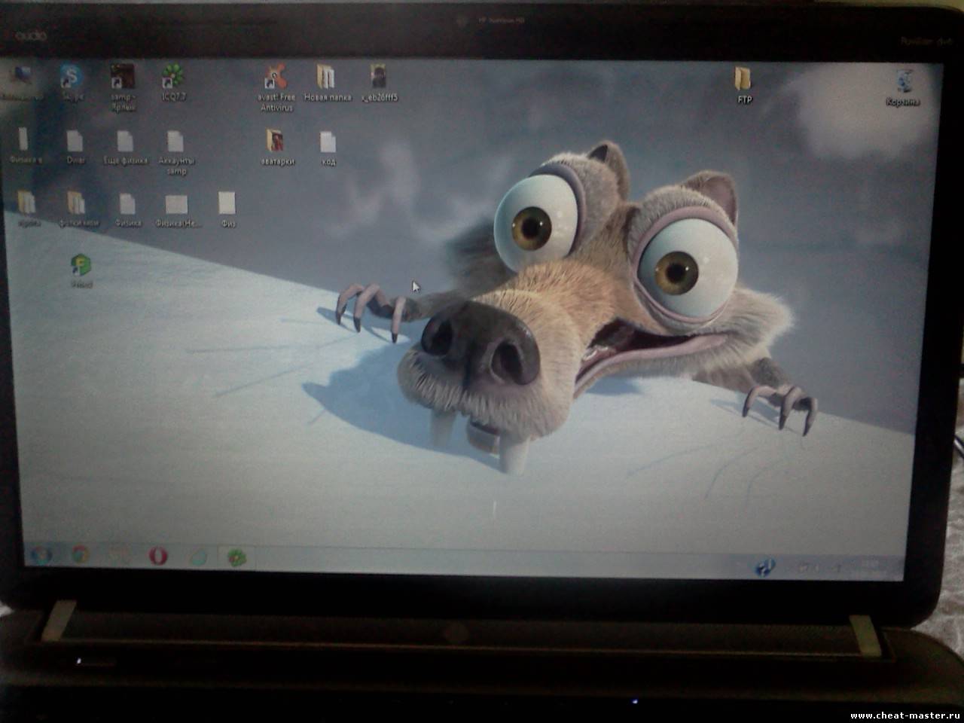
Task: Click the green hexagon shortcut icon
Action: 81,265
